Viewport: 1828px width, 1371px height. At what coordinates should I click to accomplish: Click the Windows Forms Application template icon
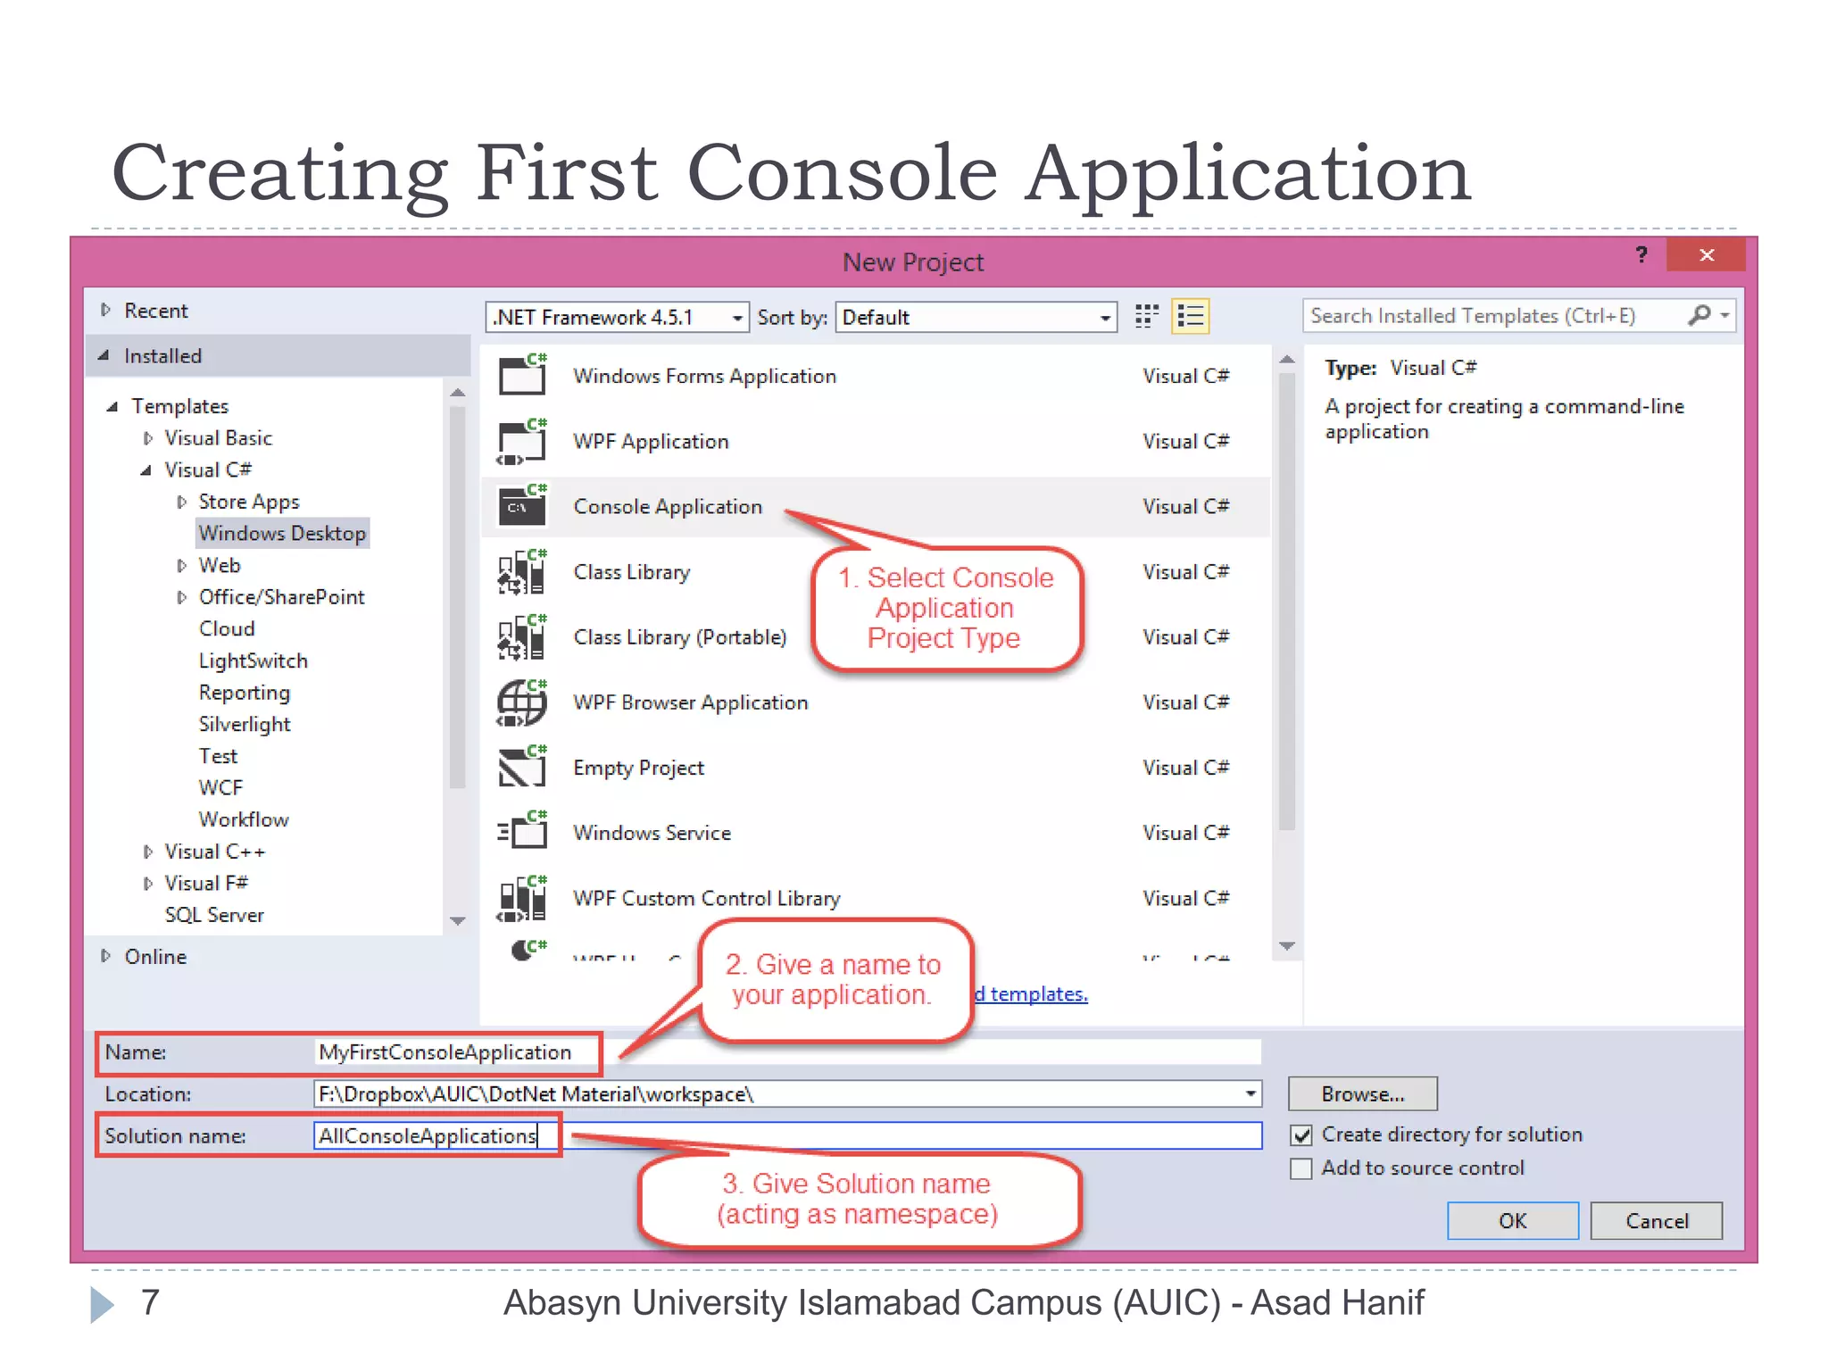522,375
